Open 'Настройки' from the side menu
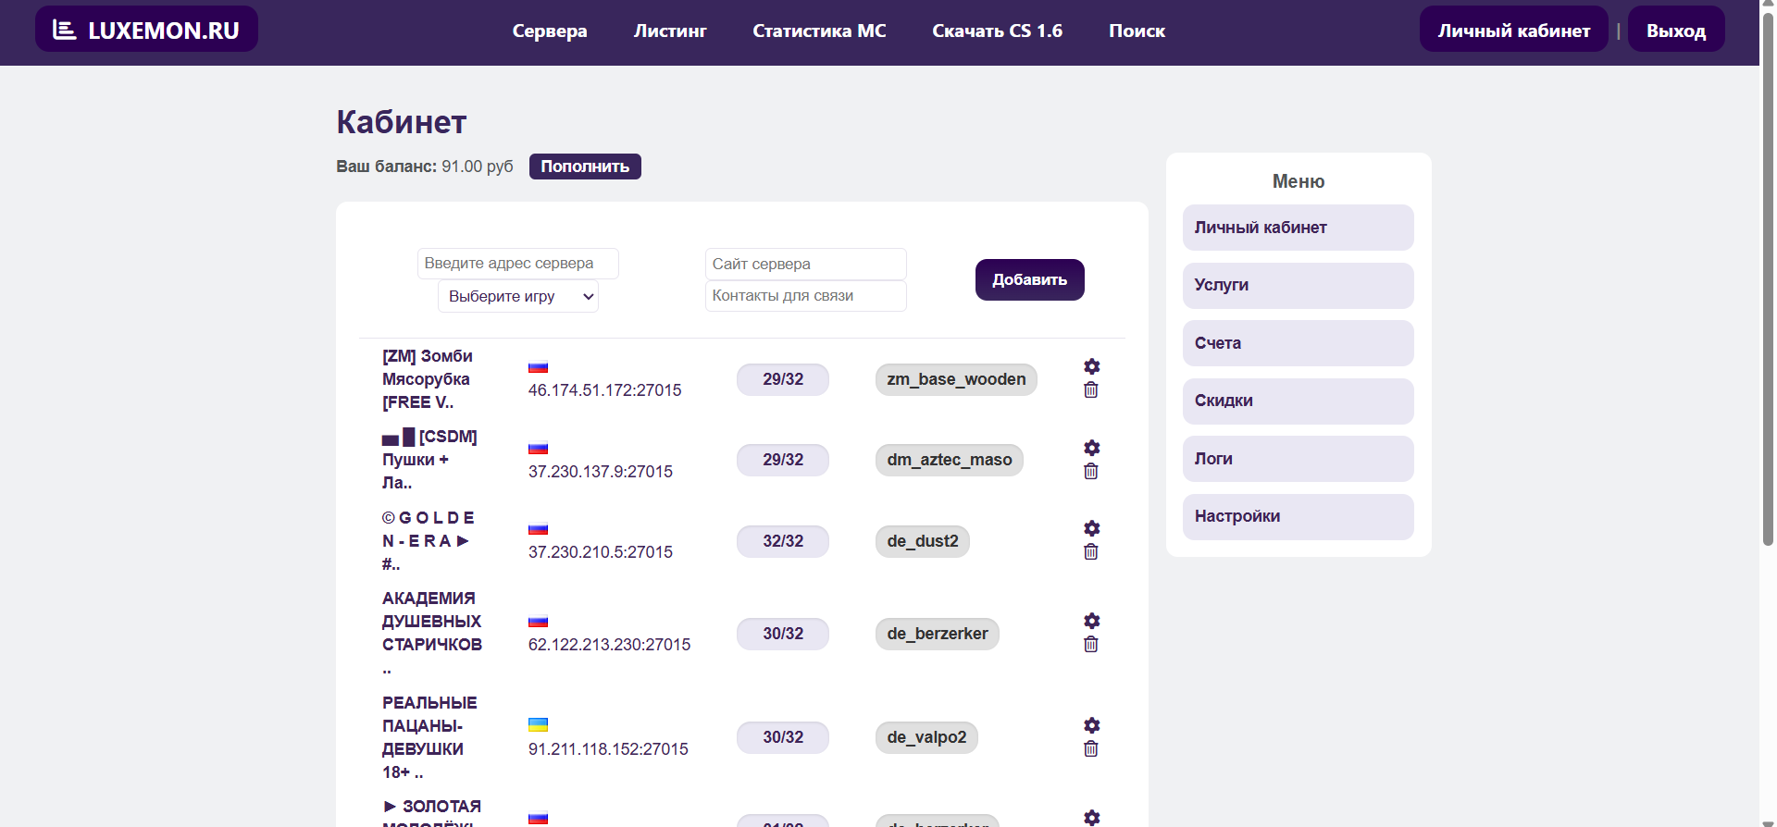1777x827 pixels. [1297, 517]
